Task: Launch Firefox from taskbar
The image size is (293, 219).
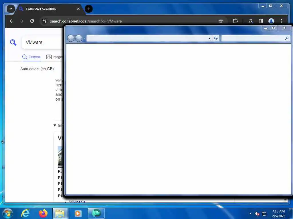Action: [43, 213]
